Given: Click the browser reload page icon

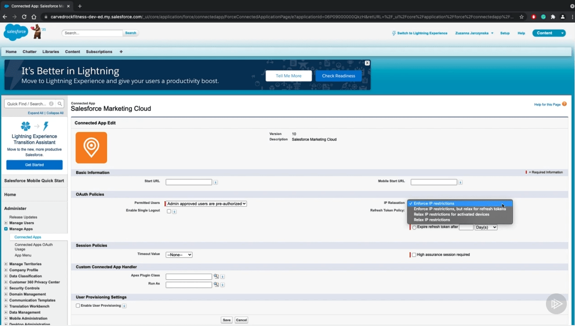Looking at the screenshot, I should tap(24, 17).
